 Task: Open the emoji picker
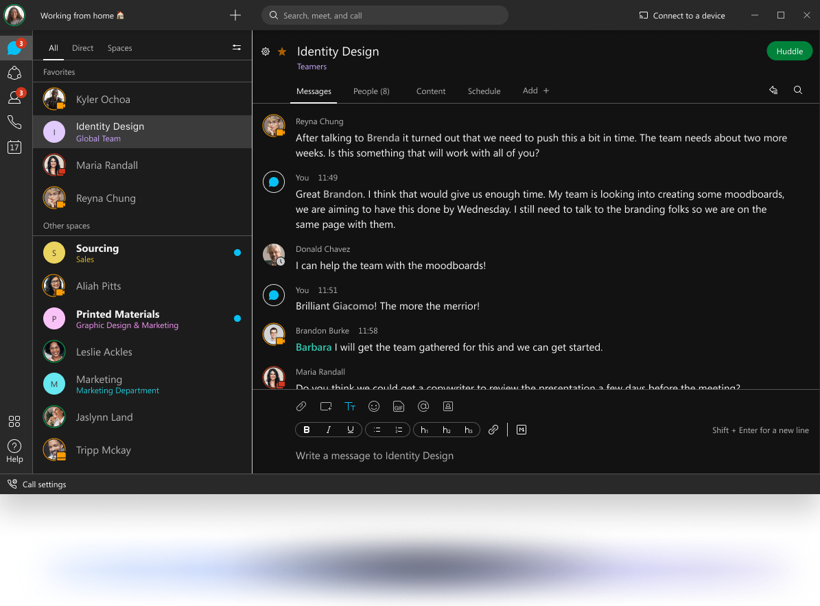coord(374,406)
